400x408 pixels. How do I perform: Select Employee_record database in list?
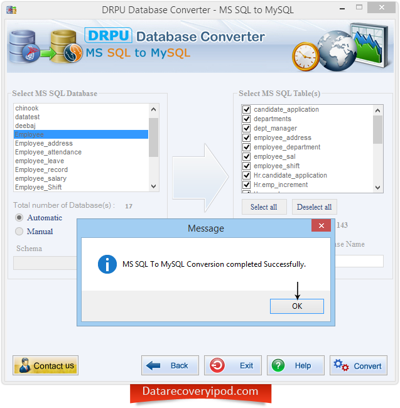81,169
